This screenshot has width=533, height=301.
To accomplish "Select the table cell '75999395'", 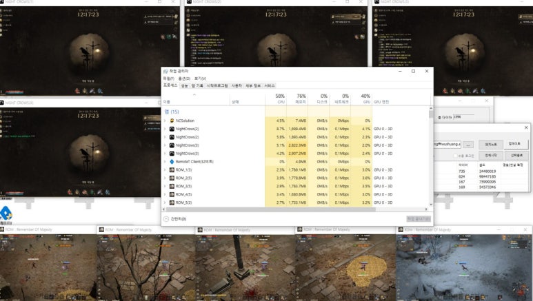I will 487,182.
